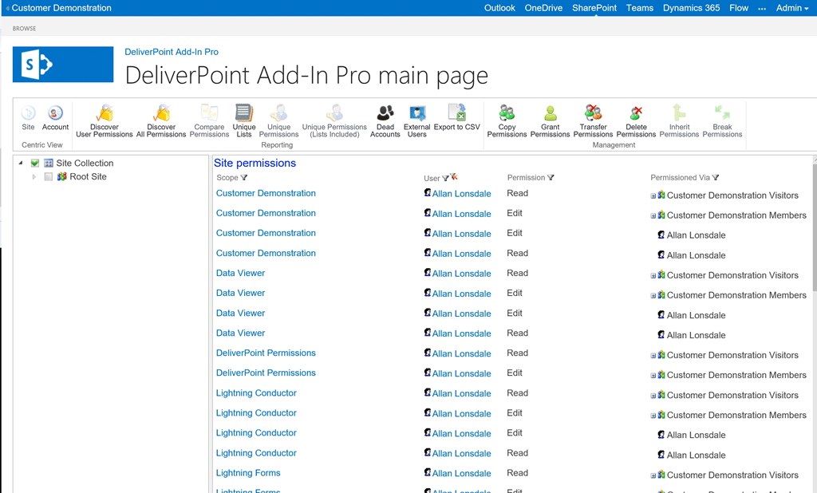
Task: Open Unique Permissions report
Action: tap(278, 121)
